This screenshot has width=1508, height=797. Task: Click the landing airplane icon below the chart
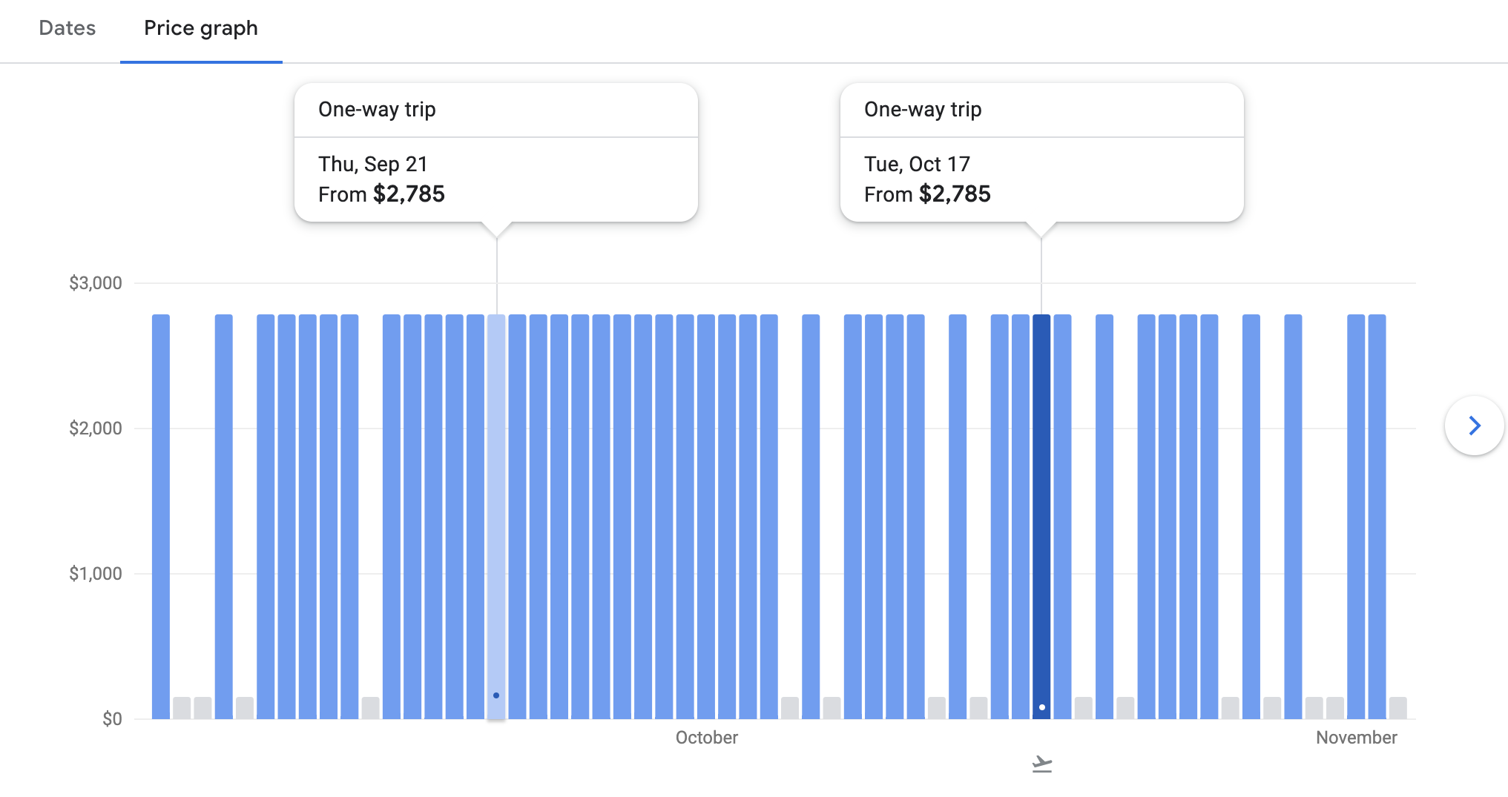click(1041, 764)
